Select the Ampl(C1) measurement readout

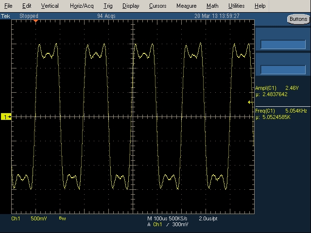tap(277, 88)
